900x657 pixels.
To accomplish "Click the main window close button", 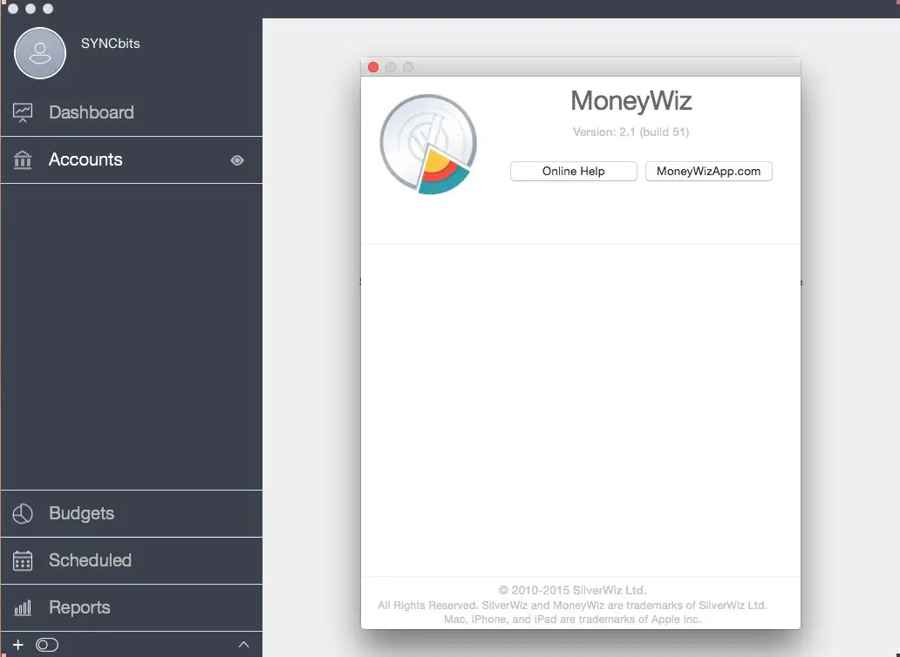I will click(x=13, y=9).
